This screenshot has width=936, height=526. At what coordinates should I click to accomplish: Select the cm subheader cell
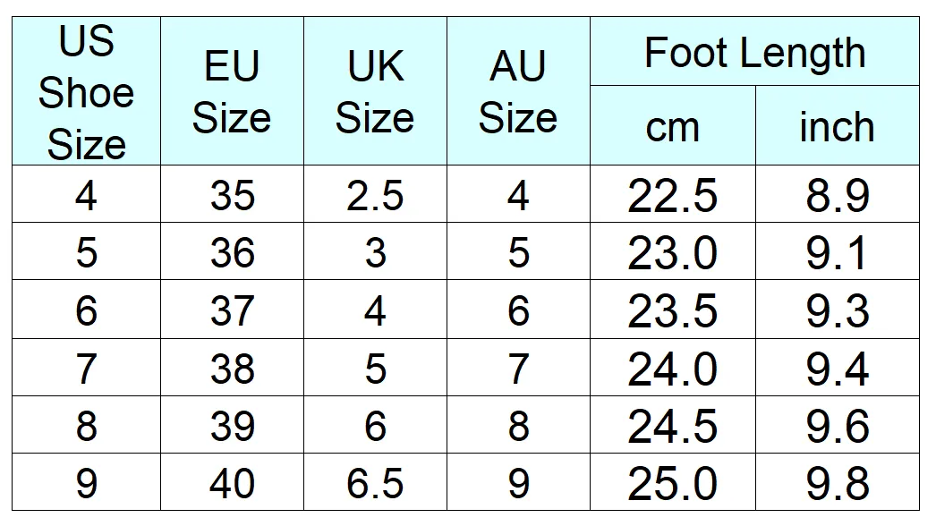[673, 125]
